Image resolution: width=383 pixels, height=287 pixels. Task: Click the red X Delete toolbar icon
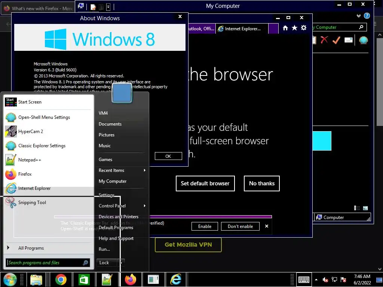(x=324, y=40)
